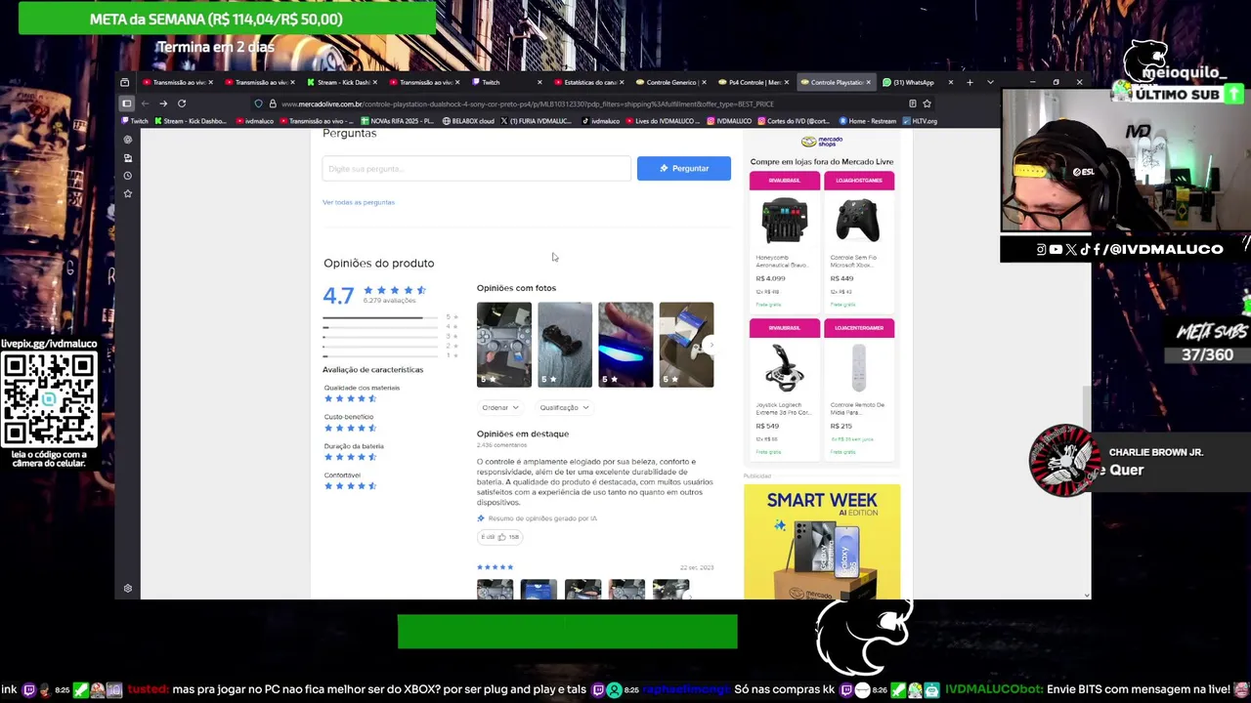
Task: Click the browser forward arrow
Action: [163, 103]
